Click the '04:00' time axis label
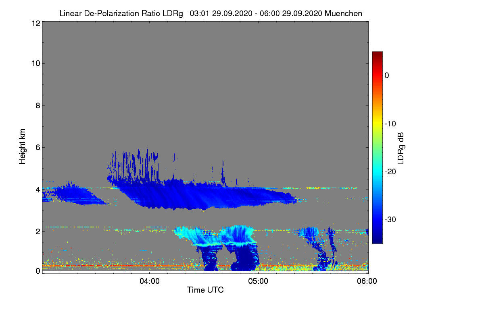Viewport: 484px width, 322px height. (149, 282)
